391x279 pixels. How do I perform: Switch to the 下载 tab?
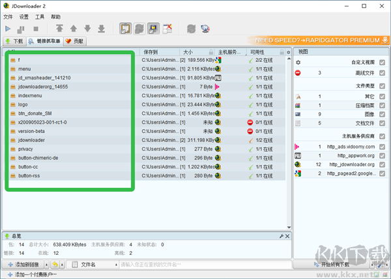14,41
